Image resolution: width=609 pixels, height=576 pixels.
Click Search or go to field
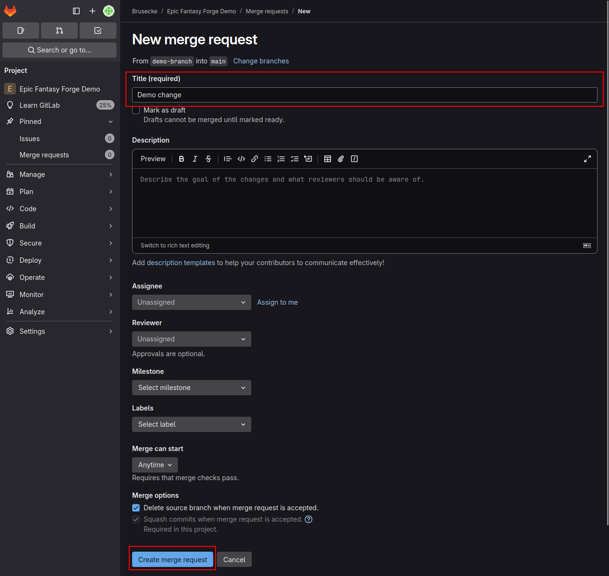pos(59,50)
